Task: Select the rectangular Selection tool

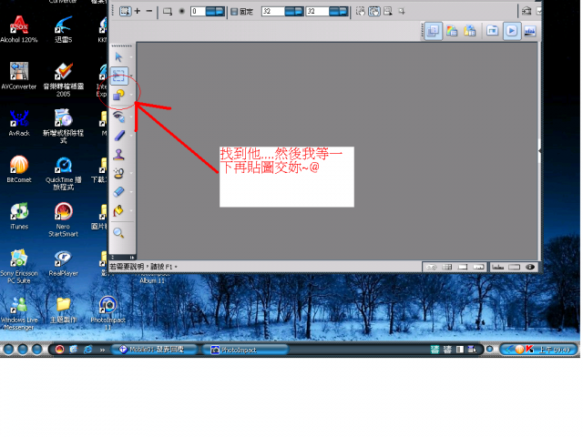Action: point(119,76)
